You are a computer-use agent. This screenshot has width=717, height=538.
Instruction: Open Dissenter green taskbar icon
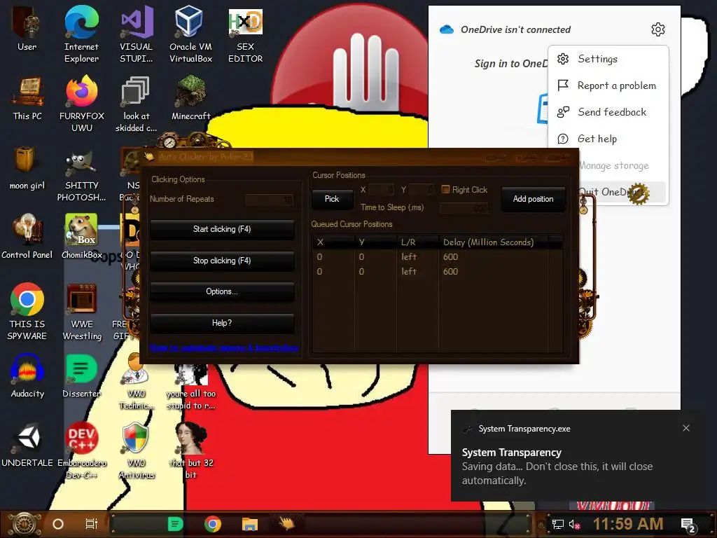175,524
